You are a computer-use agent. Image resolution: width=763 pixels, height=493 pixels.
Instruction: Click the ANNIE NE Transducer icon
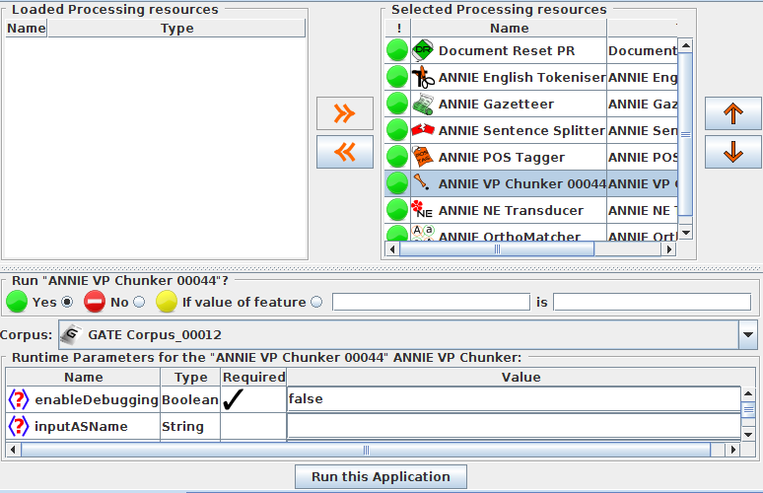tap(423, 210)
